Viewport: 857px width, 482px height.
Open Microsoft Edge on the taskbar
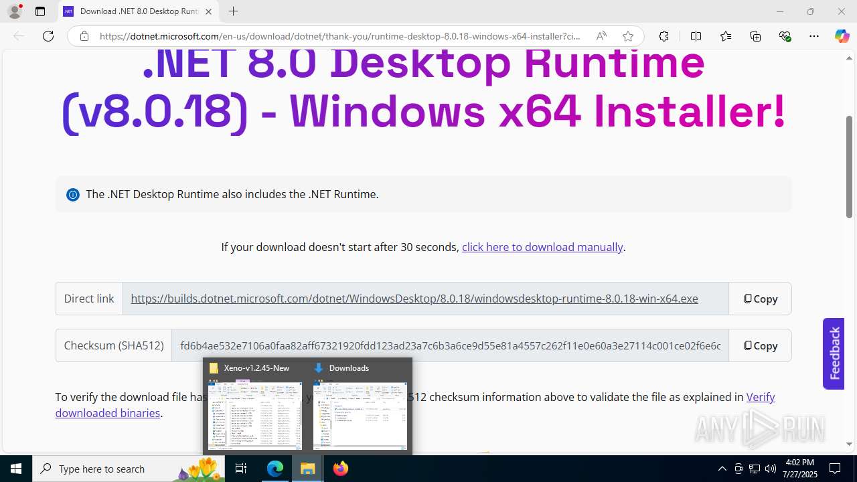(275, 469)
